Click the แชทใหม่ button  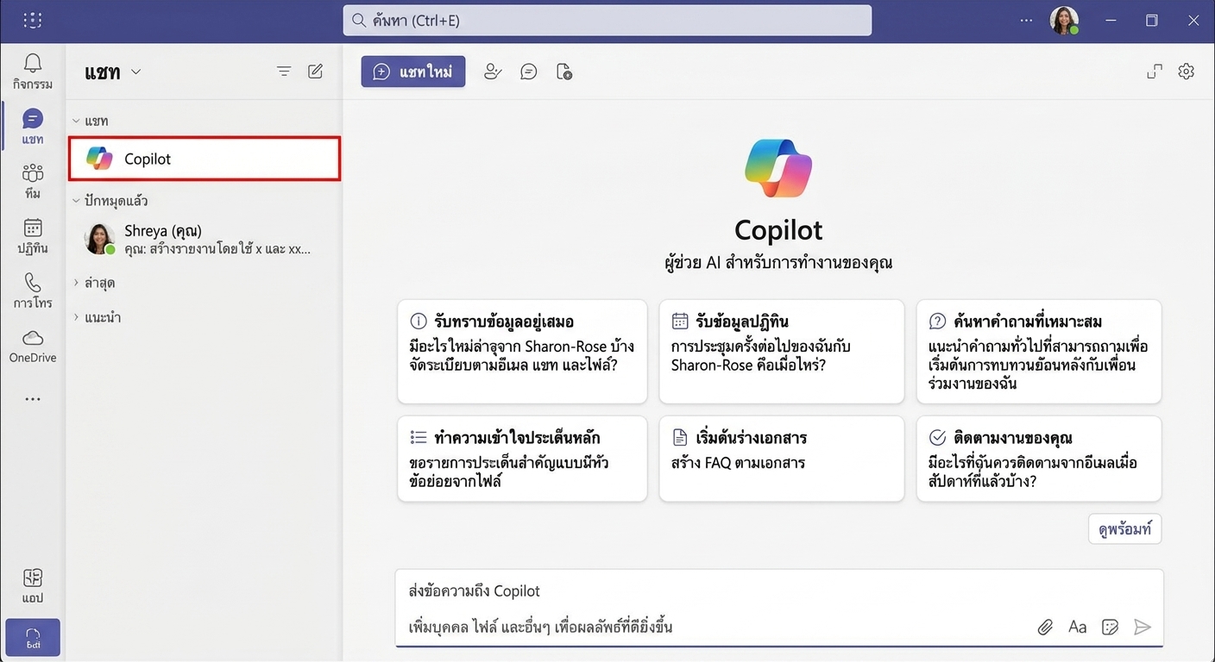point(413,72)
